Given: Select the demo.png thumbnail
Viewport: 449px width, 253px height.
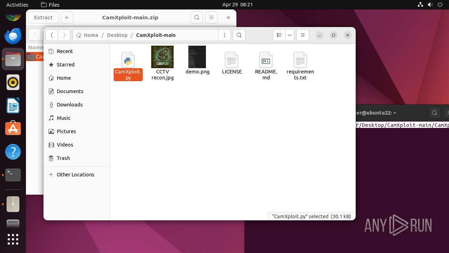Looking at the screenshot, I should [197, 57].
